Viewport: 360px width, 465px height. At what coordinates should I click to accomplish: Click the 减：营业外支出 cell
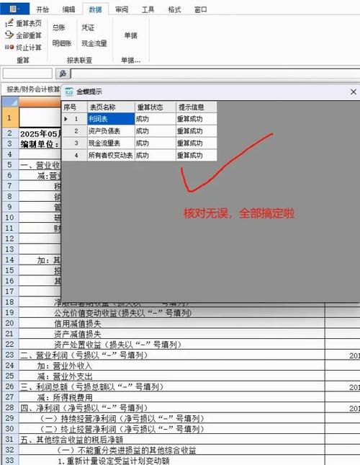(172, 376)
